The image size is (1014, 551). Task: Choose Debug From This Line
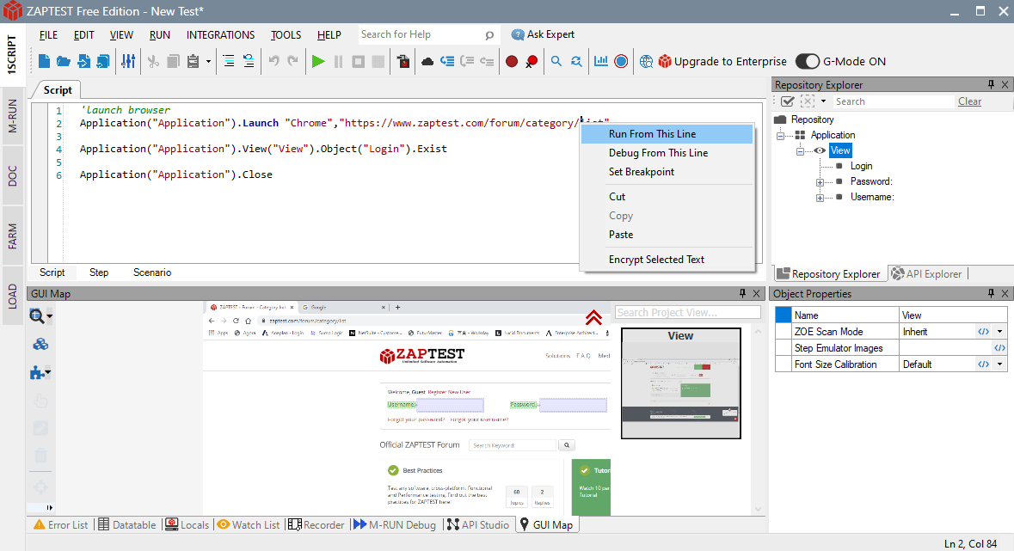coord(667,153)
